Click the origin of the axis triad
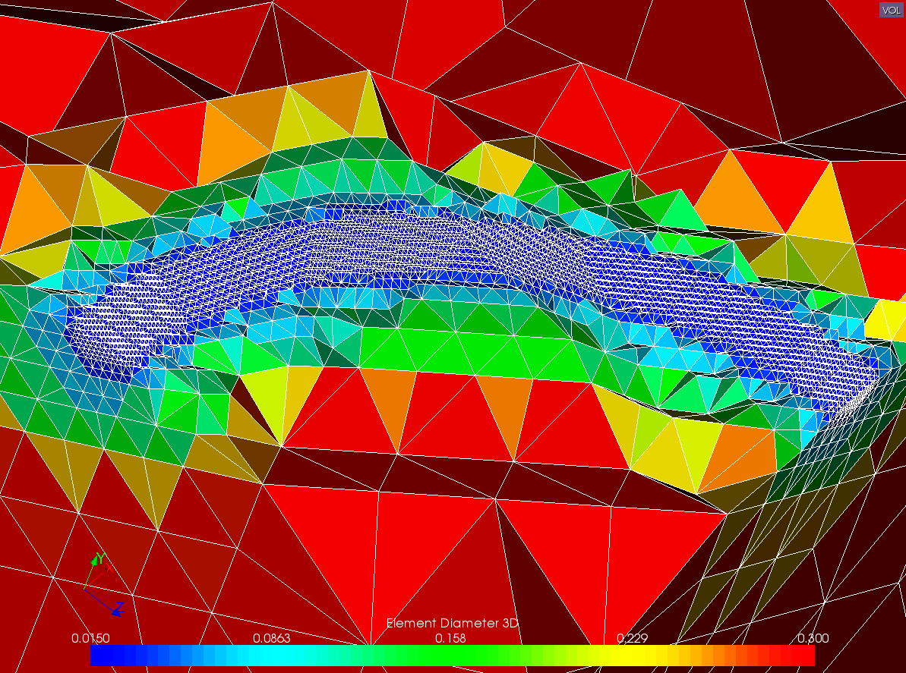This screenshot has height=673, width=906. click(x=85, y=588)
